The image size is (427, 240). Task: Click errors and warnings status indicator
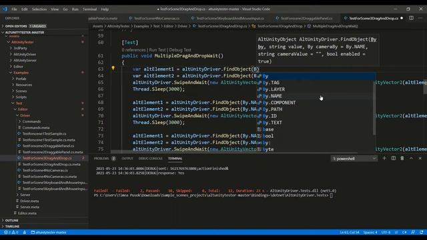point(11,233)
